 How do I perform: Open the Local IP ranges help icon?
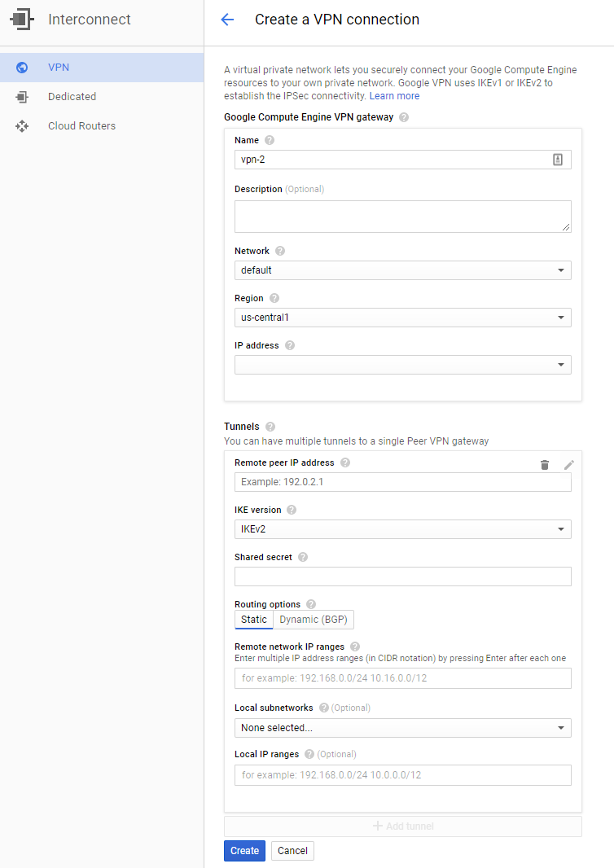tap(309, 755)
